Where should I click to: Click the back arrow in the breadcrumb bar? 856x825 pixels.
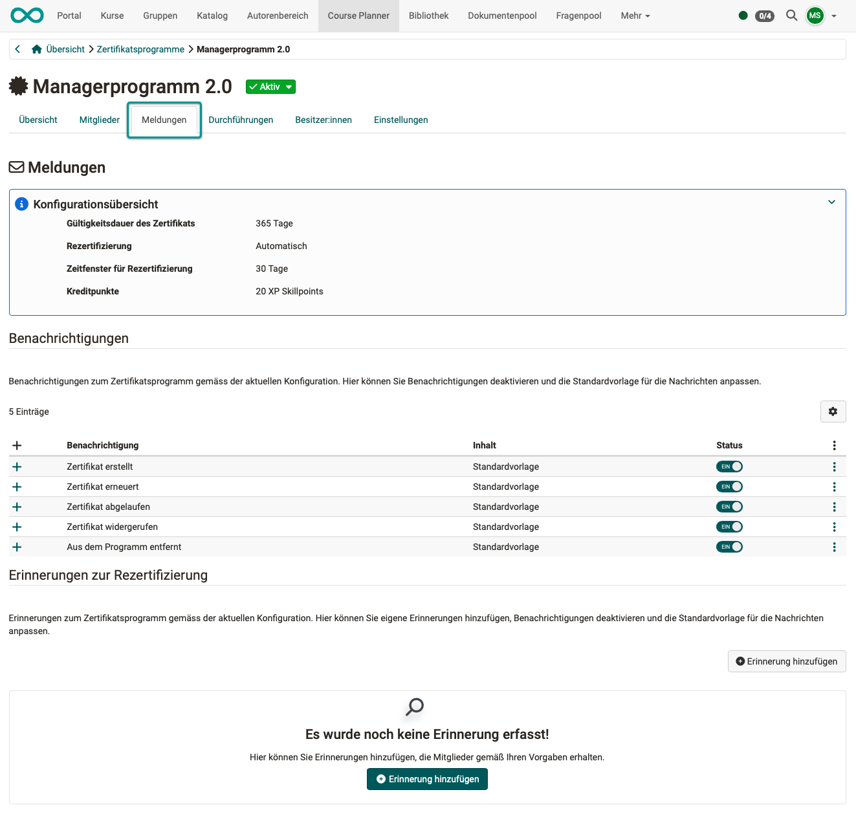[x=17, y=49]
